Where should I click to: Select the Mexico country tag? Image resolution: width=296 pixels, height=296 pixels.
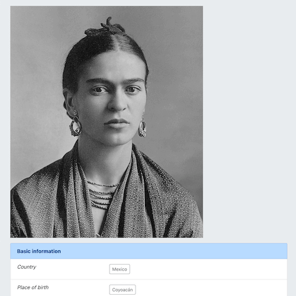(x=120, y=269)
